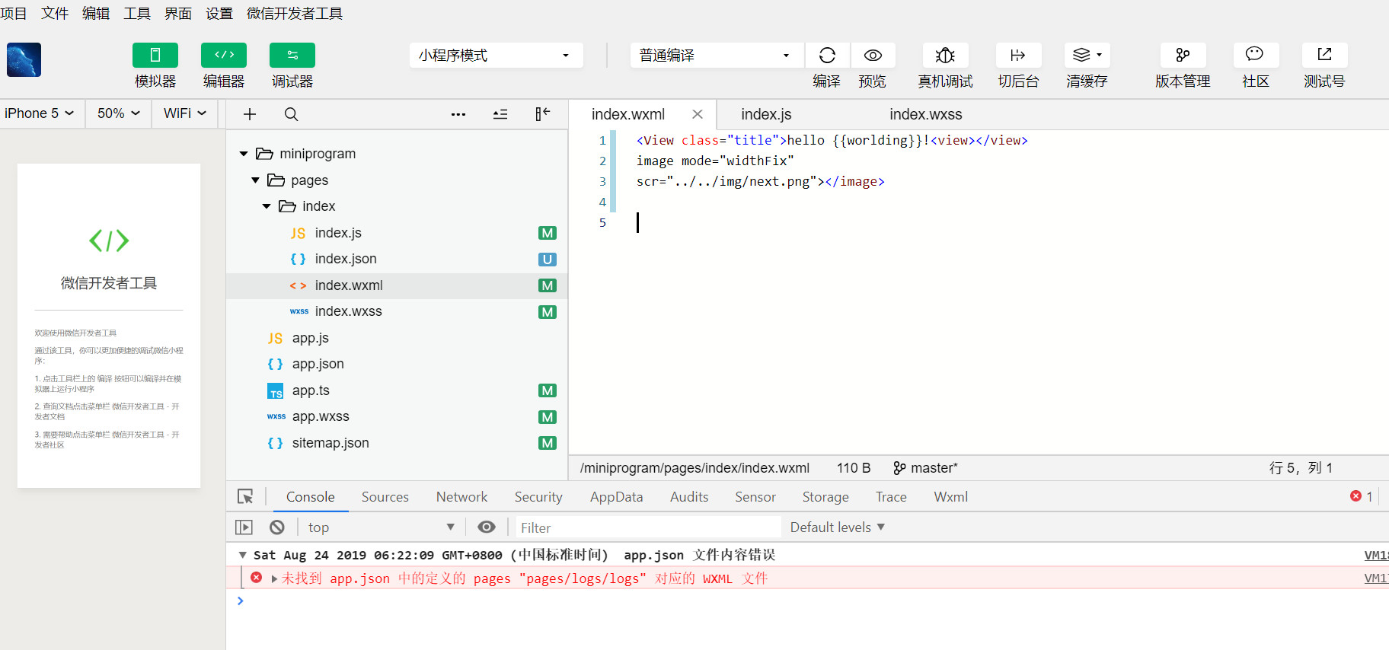Open the 微信开发者工具 menu
The image size is (1389, 650).
click(295, 14)
